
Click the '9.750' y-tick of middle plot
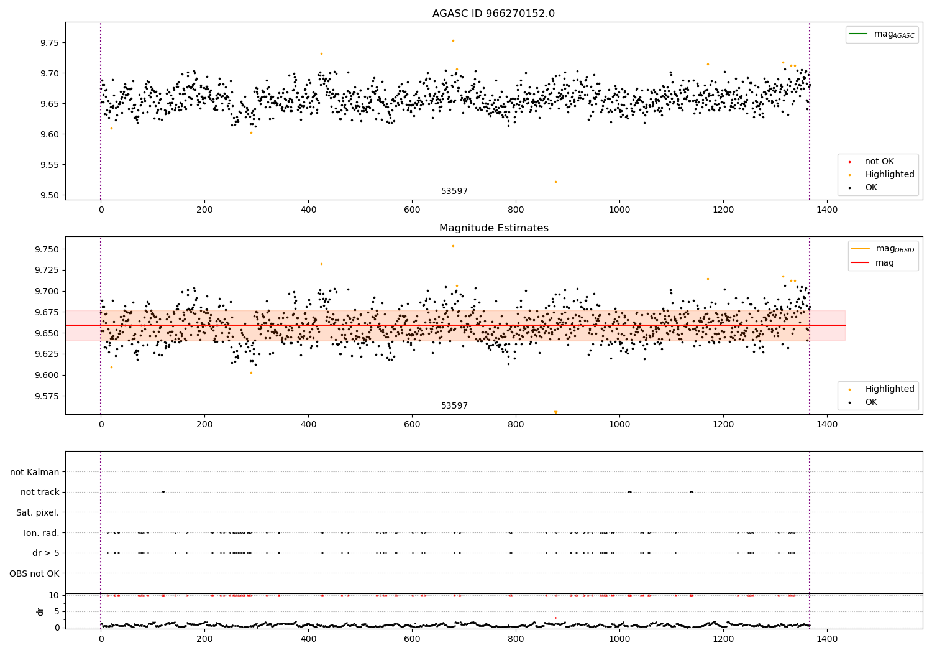[x=47, y=249]
